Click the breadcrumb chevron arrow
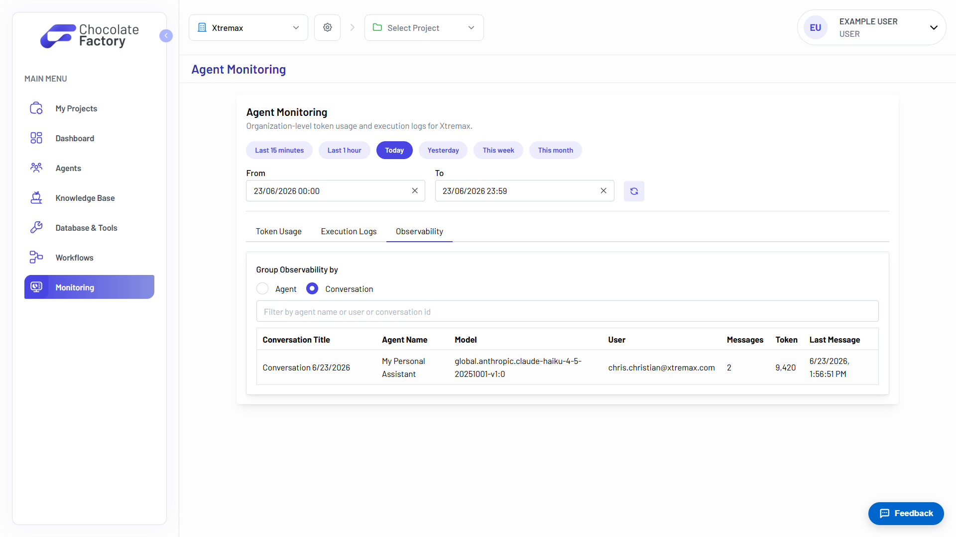 coord(353,27)
